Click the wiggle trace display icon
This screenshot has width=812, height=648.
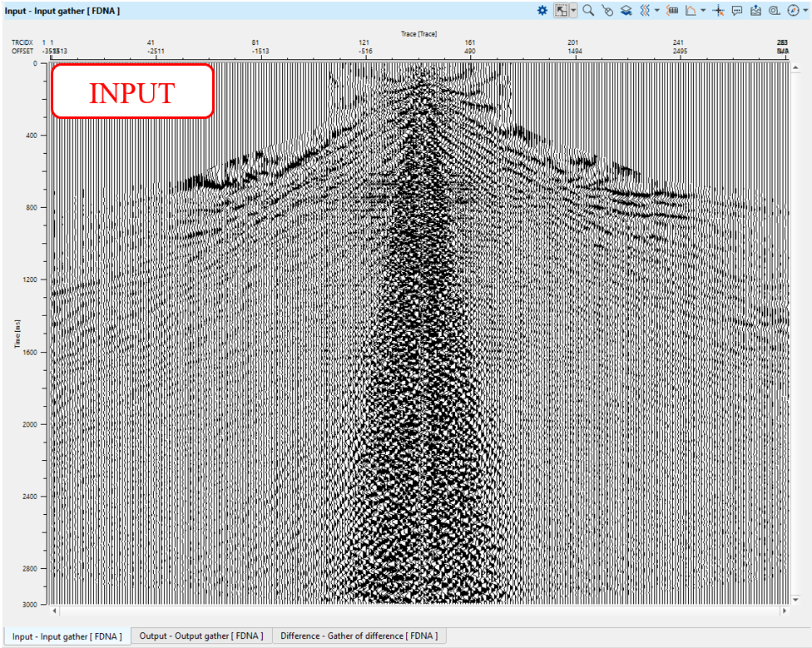pyautogui.click(x=644, y=11)
